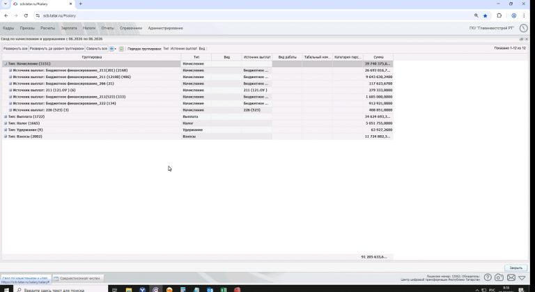Click the browser address bar URL

(59, 16)
